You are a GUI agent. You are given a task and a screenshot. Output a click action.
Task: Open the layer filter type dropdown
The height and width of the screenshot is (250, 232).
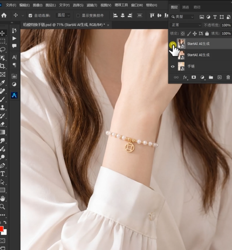[182, 17]
